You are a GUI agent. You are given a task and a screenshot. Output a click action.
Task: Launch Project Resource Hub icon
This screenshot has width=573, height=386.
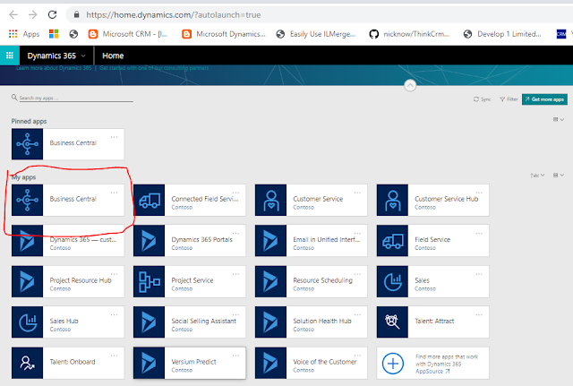pos(27,281)
